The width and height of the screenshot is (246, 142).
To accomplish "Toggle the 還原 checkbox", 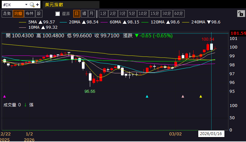I will point(58,14).
